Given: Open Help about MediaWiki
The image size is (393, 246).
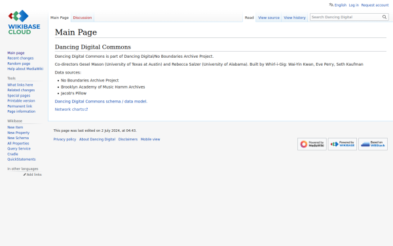Looking at the screenshot, I should (25, 69).
